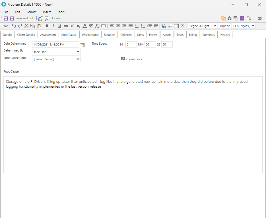
Task: Click the Bold formatting icon
Action: 47,26
